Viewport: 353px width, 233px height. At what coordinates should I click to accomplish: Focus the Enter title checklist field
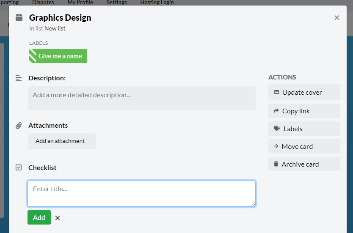142,194
